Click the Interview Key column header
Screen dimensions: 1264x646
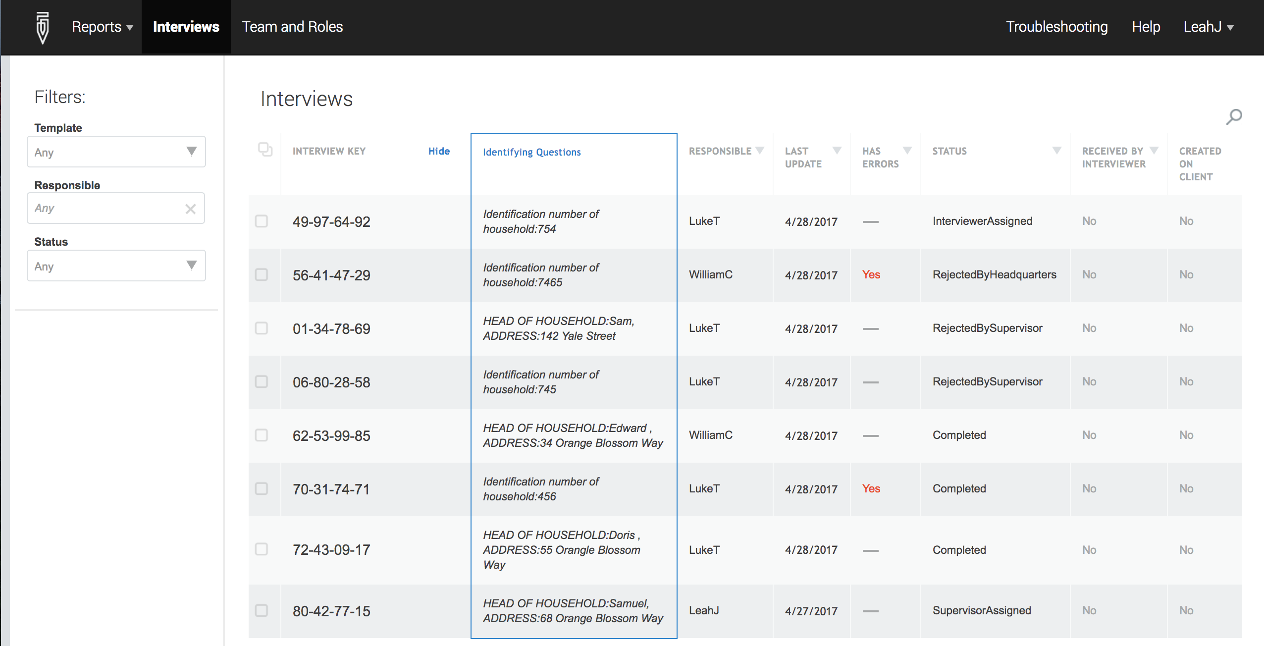(329, 151)
